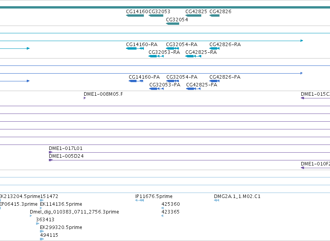
Task: Select the CG32054-PA protein feature
Action: [x=173, y=81]
